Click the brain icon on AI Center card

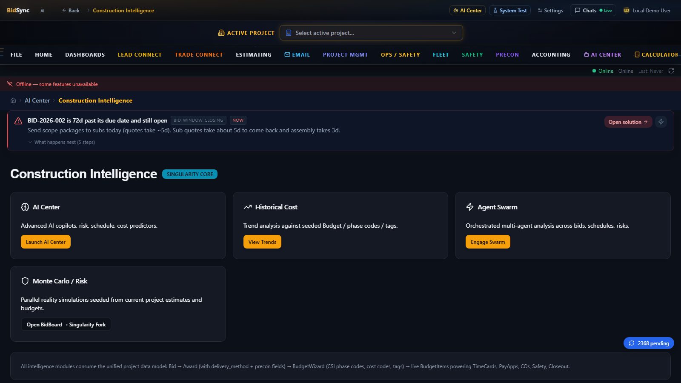coord(25,207)
